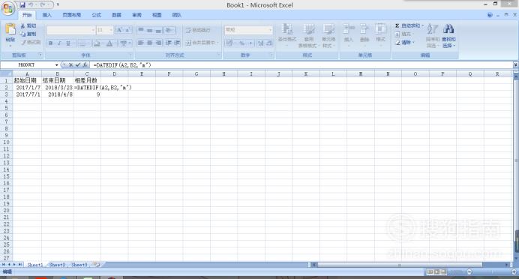This screenshot has width=519, height=279.
Task: Switch to the Data (数据) tab
Action: tap(116, 15)
